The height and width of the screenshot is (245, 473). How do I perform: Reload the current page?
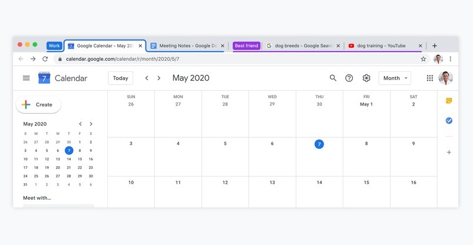click(x=45, y=59)
